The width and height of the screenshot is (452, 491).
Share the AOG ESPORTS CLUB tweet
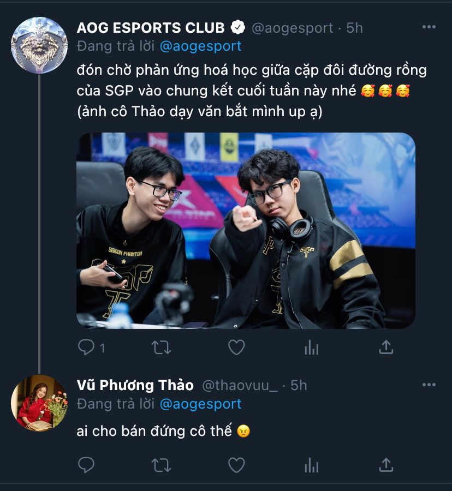386,347
